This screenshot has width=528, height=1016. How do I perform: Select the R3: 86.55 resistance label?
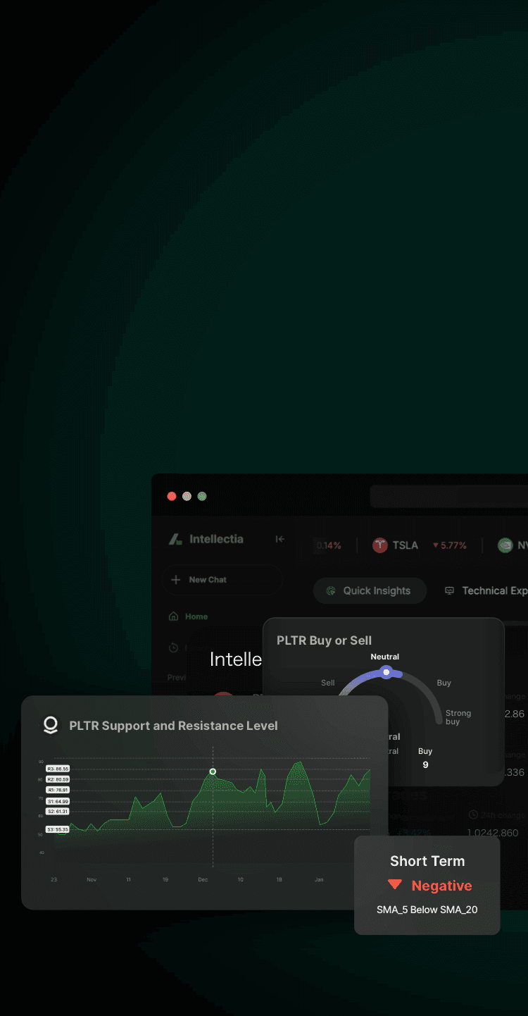pos(58,769)
